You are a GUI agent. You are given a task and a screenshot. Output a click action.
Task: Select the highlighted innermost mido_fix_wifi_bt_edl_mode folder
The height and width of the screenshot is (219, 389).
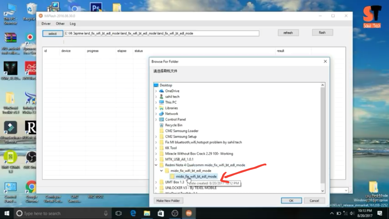(196, 176)
